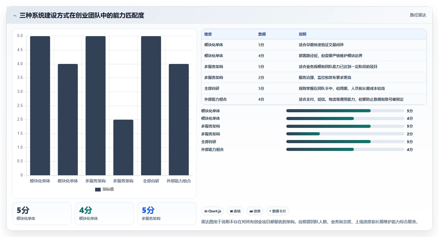Click the 说明 column header
The image size is (439, 237).
pos(302,34)
